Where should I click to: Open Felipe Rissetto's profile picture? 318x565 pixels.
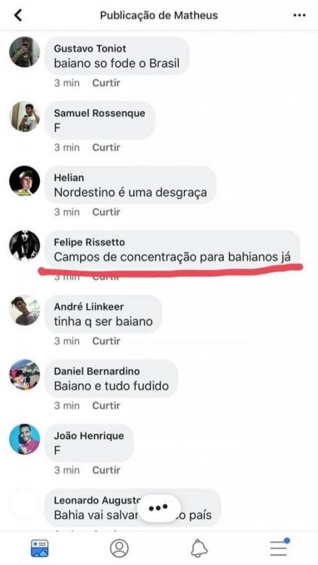click(x=25, y=246)
